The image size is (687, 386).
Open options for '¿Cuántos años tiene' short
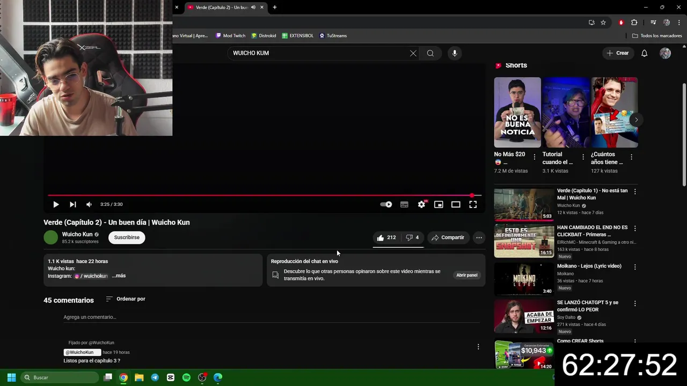click(x=631, y=157)
